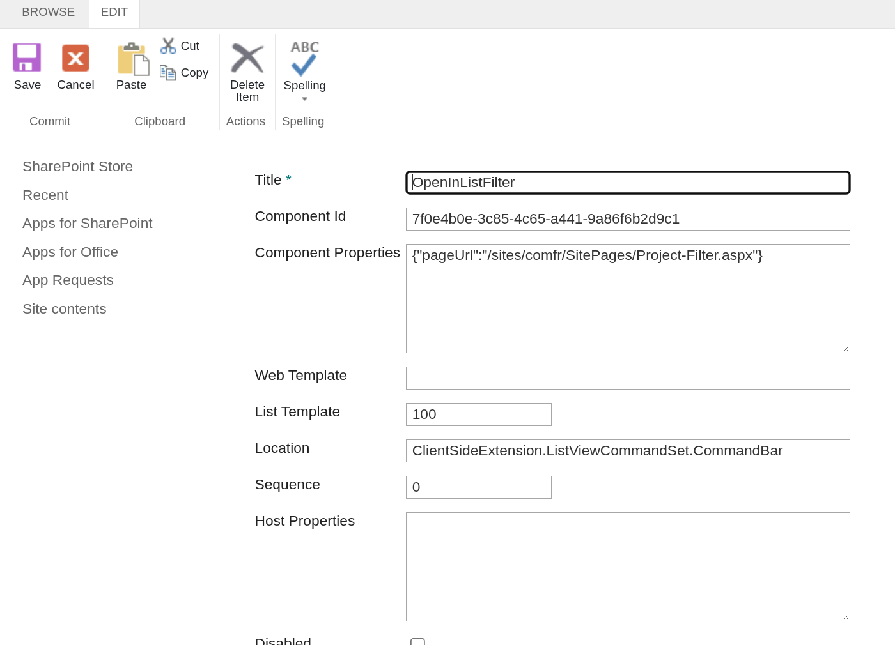Click the Sequence field showing 0

point(479,487)
